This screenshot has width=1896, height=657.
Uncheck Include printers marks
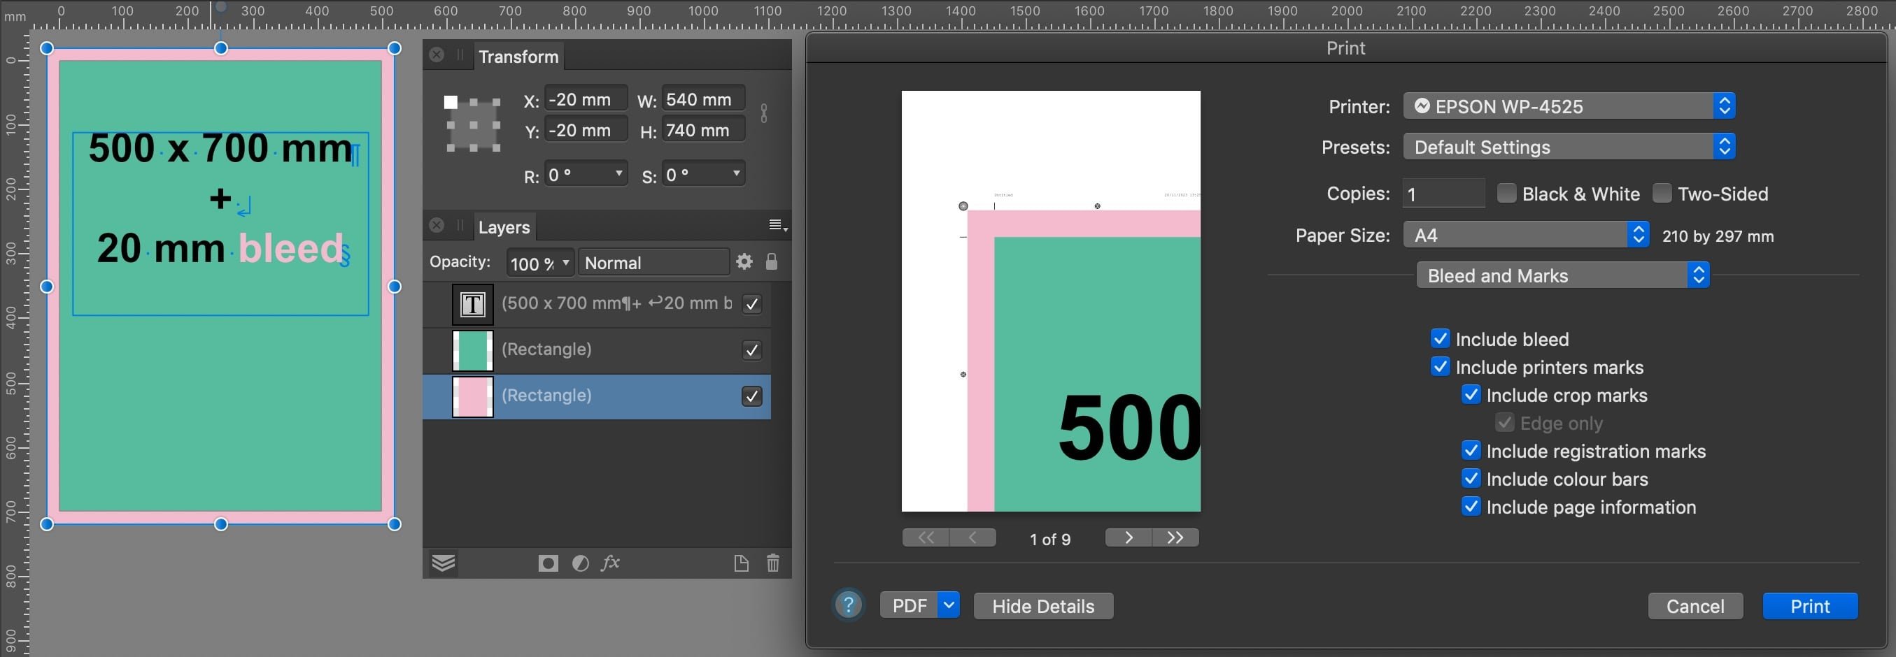1441,367
